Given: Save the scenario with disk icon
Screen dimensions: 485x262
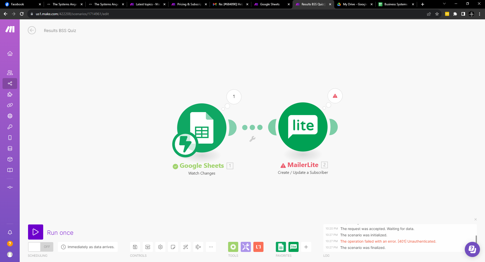Looking at the screenshot, I should [x=135, y=247].
